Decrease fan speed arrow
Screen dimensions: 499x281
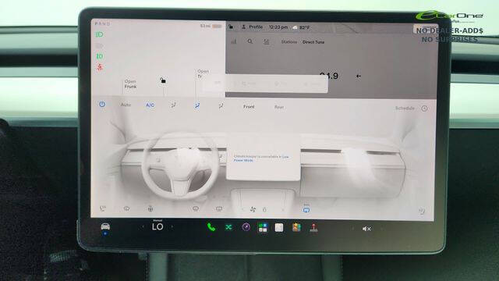(x=243, y=209)
